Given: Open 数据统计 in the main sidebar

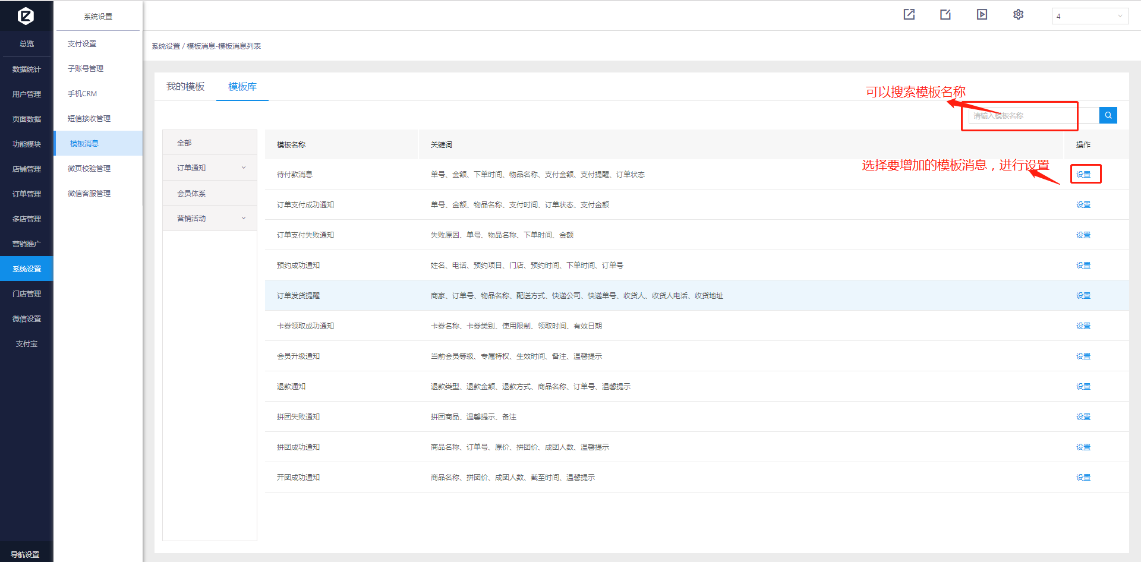Looking at the screenshot, I should tap(27, 70).
